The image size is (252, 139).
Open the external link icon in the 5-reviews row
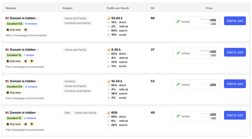[x=38, y=18]
